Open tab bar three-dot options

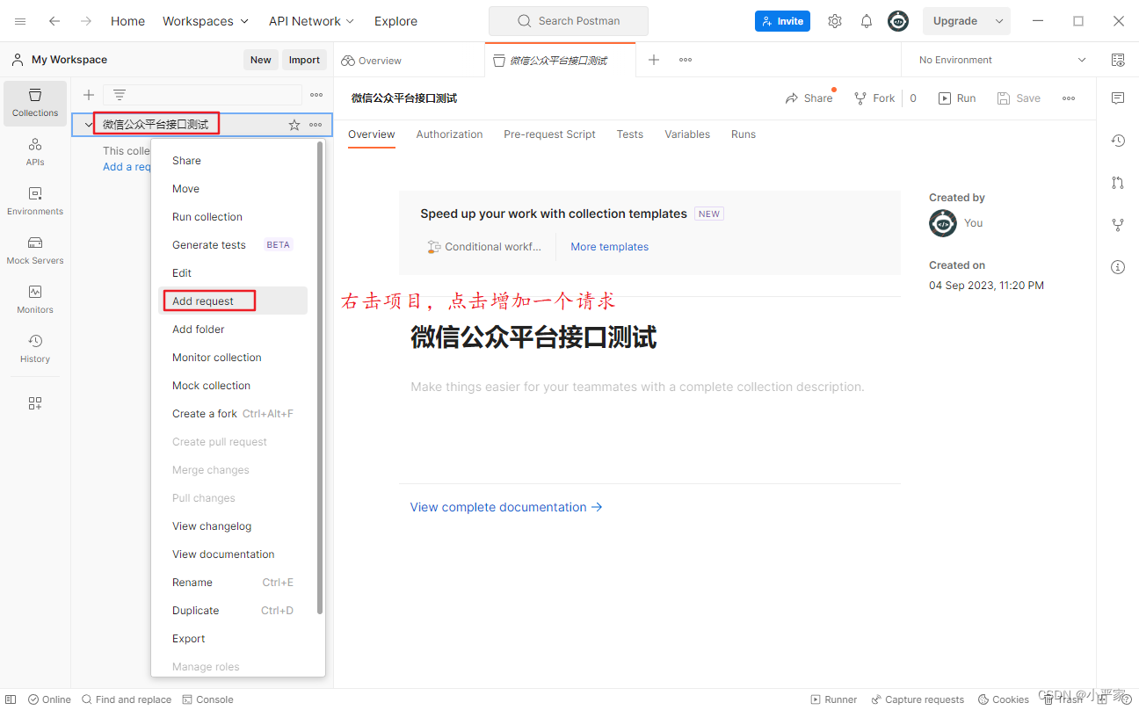(x=686, y=60)
